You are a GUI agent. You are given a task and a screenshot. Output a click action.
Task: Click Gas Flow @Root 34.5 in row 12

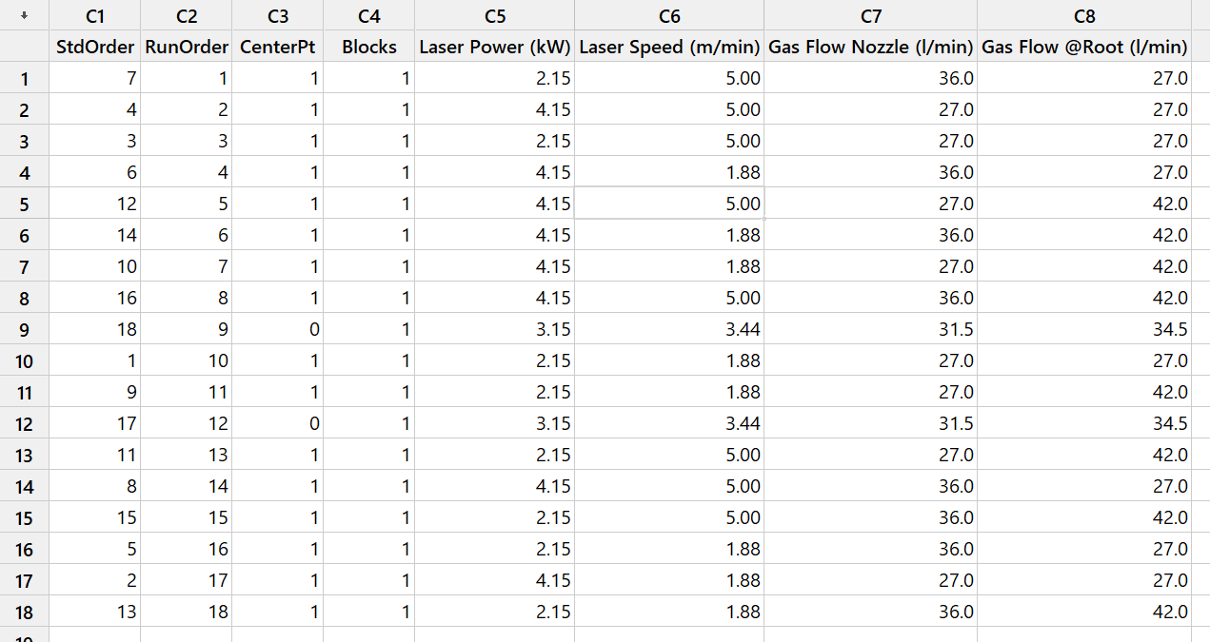1083,423
